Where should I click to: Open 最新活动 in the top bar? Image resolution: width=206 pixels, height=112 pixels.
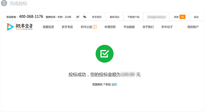point(115,17)
